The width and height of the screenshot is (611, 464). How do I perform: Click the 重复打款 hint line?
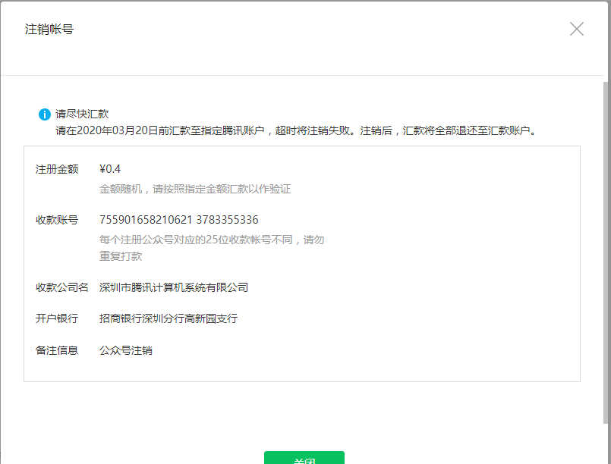(x=121, y=256)
